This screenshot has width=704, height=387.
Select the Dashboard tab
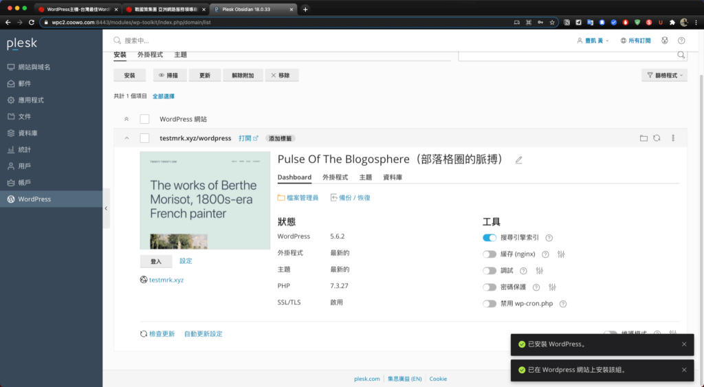[294, 177]
